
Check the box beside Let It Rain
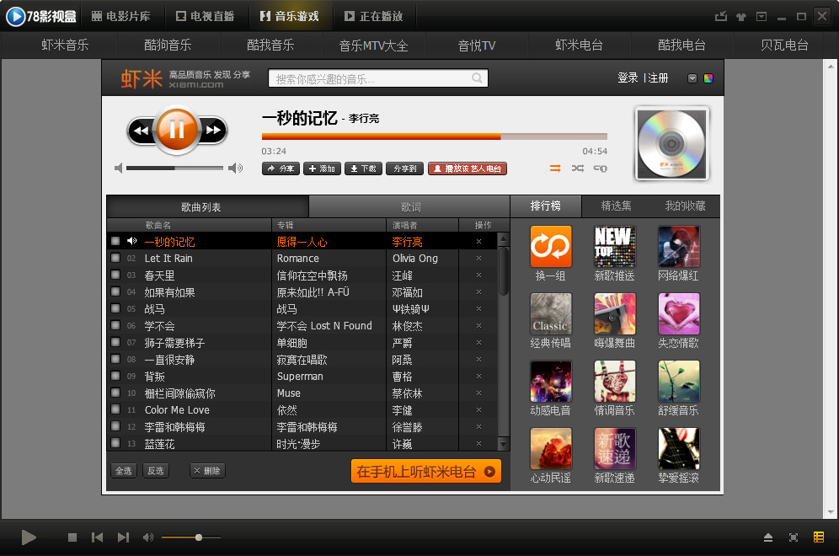click(x=115, y=259)
